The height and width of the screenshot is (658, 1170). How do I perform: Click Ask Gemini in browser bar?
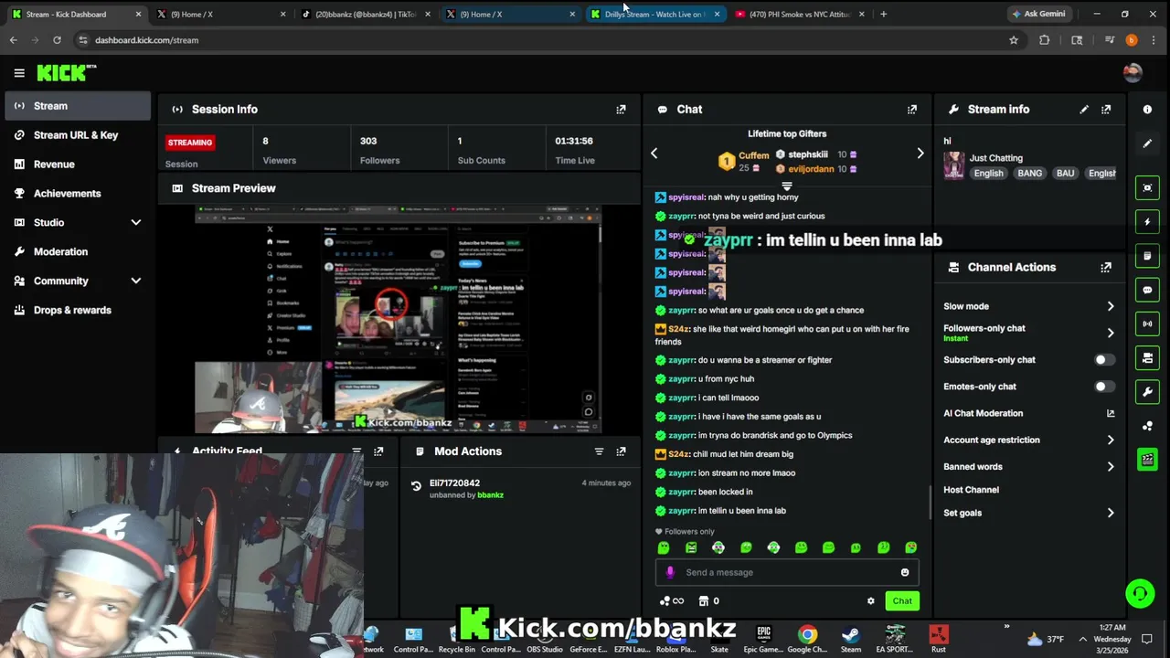(x=1039, y=14)
